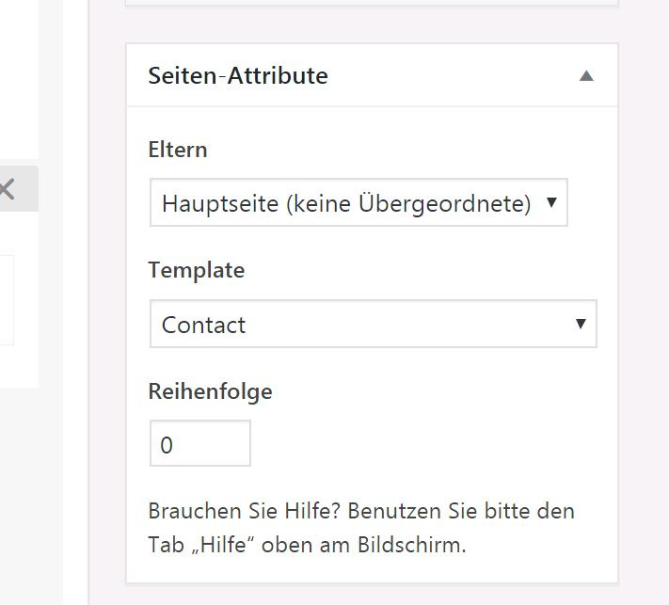Image resolution: width=669 pixels, height=605 pixels.
Task: Click the value 0 in the order field
Action: (x=167, y=445)
